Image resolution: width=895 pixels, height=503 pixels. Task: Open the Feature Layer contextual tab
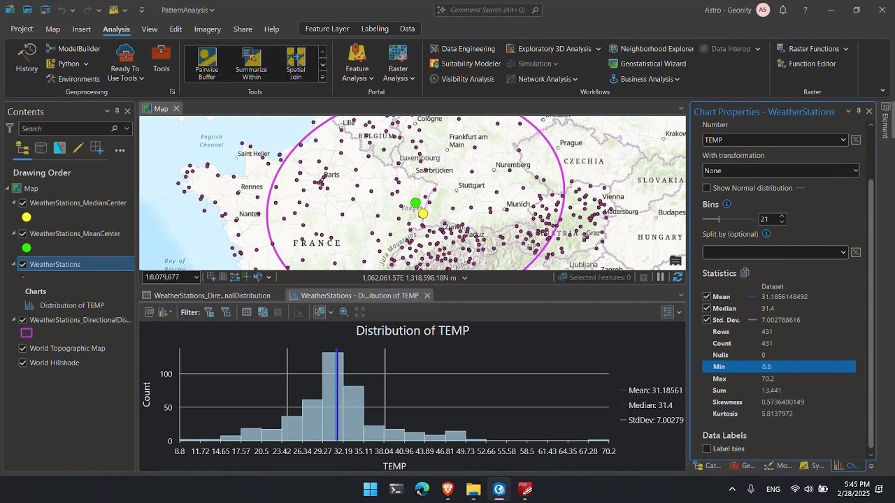(327, 29)
